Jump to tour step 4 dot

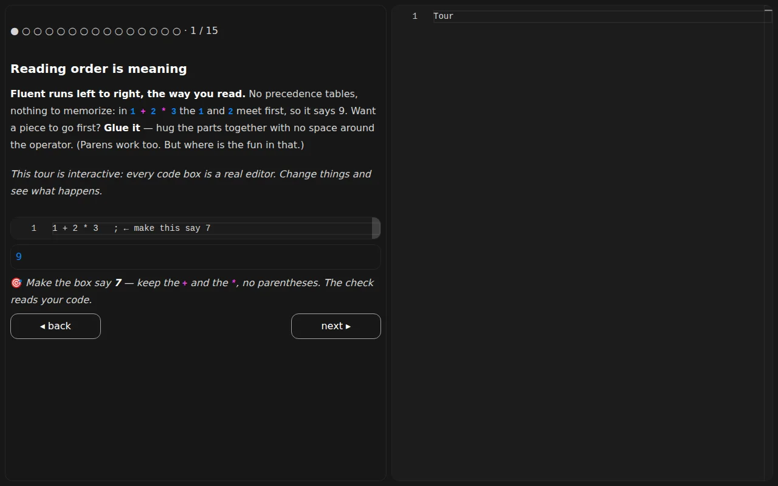coord(49,32)
